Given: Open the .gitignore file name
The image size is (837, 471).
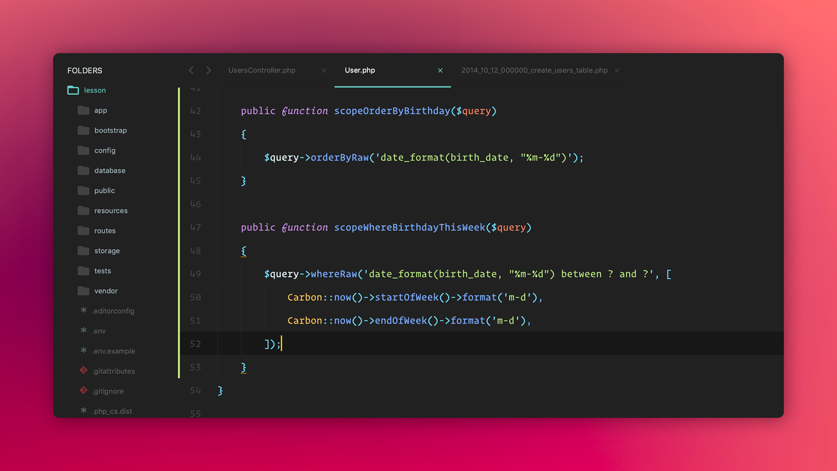Looking at the screenshot, I should coord(107,391).
